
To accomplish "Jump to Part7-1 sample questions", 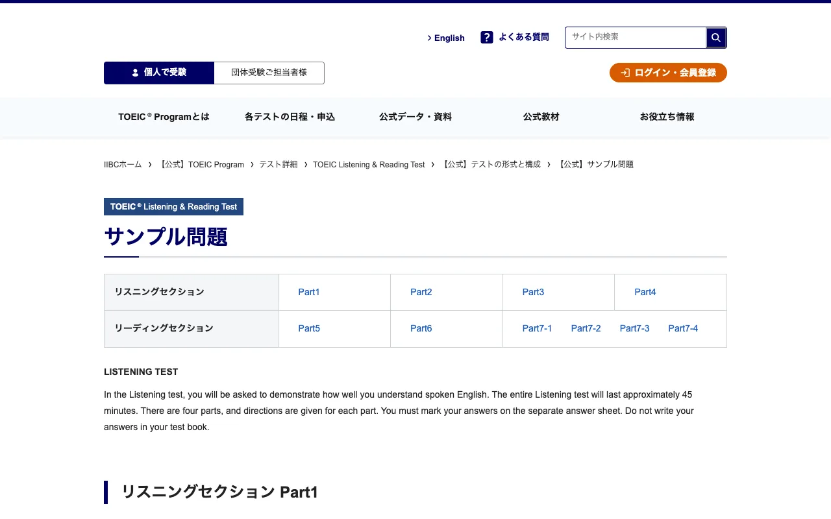I will pyautogui.click(x=538, y=328).
